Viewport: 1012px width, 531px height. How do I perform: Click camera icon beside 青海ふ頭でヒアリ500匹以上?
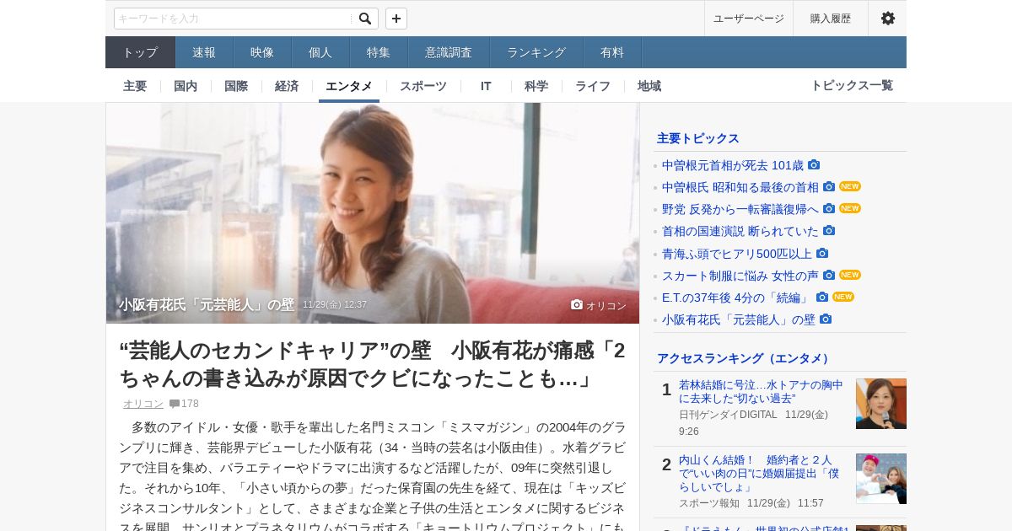coord(822,254)
